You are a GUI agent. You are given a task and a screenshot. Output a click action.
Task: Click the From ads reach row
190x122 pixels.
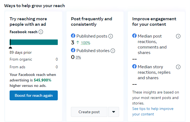[34, 67]
